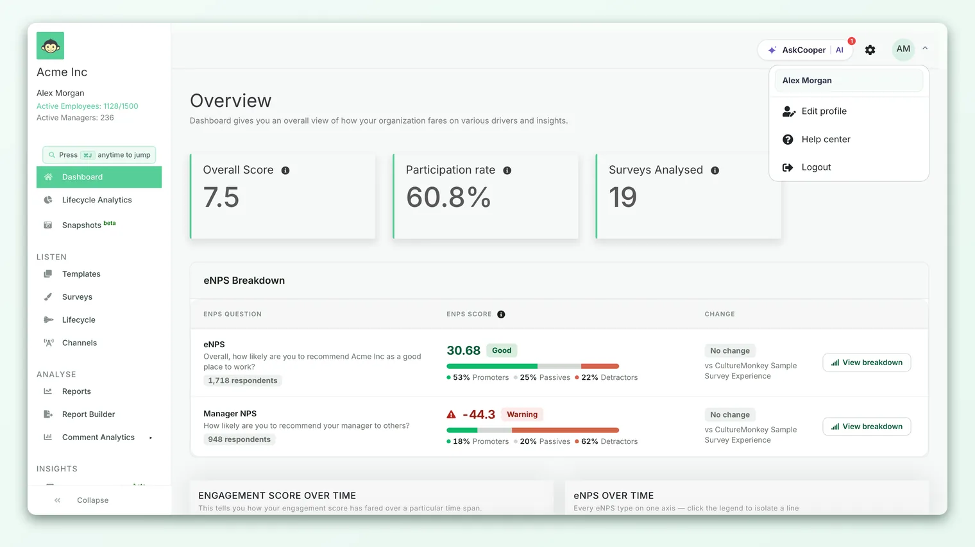
Task: Click the Templates copy icon
Action: coord(48,274)
